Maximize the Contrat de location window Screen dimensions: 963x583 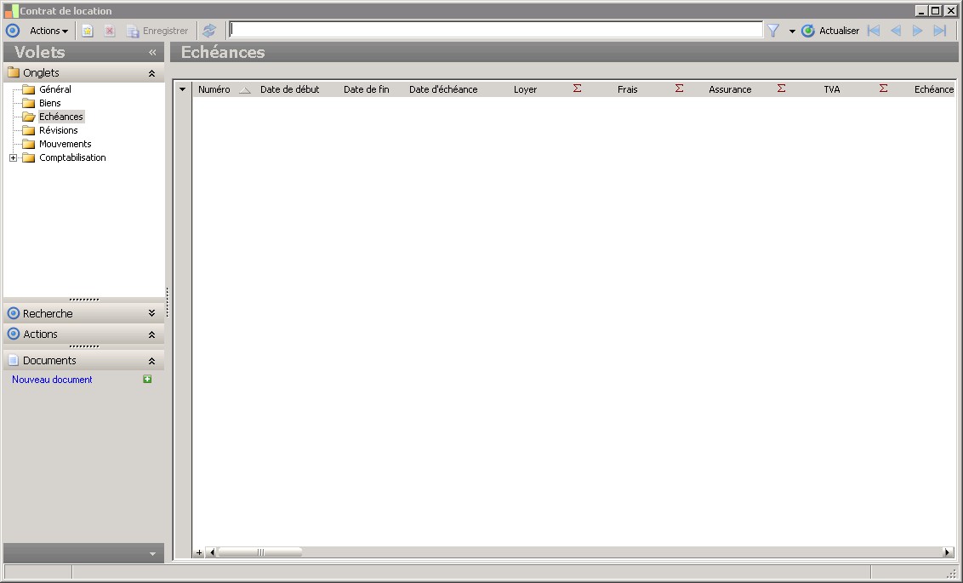pos(936,10)
